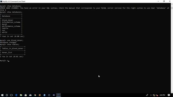Open MySQL window system menu icon

(1, 1)
